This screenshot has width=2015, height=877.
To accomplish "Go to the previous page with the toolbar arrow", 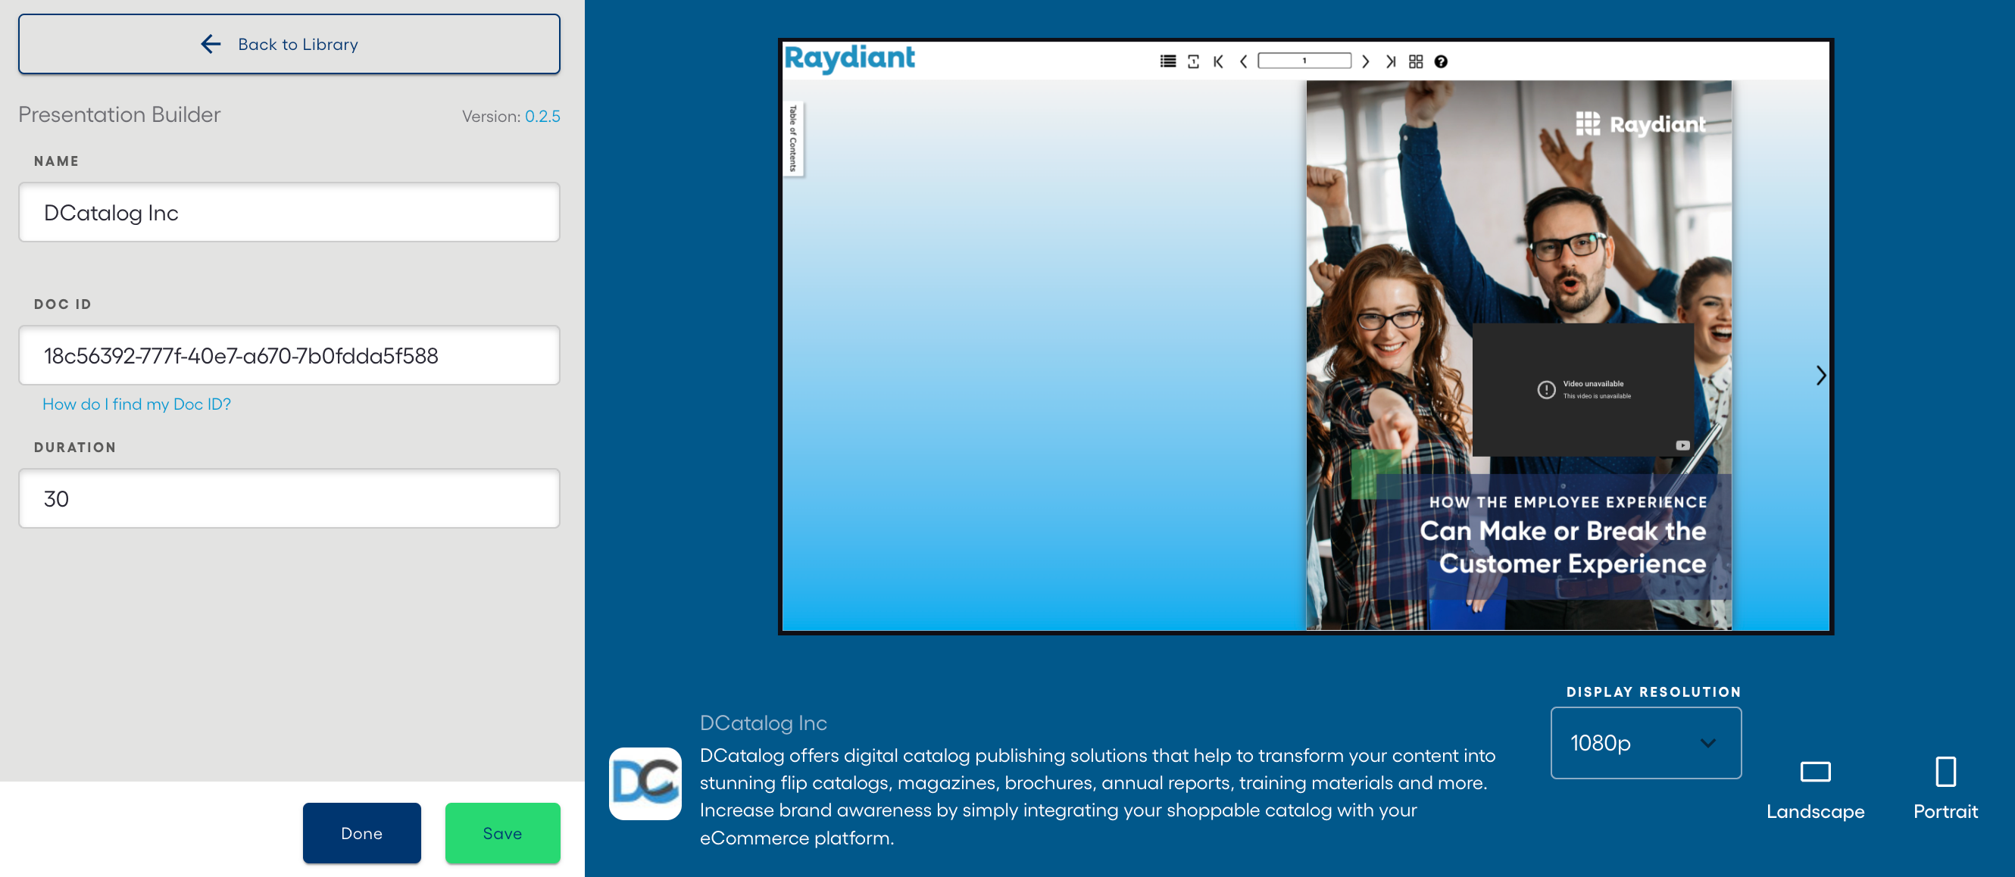I will 1243,61.
